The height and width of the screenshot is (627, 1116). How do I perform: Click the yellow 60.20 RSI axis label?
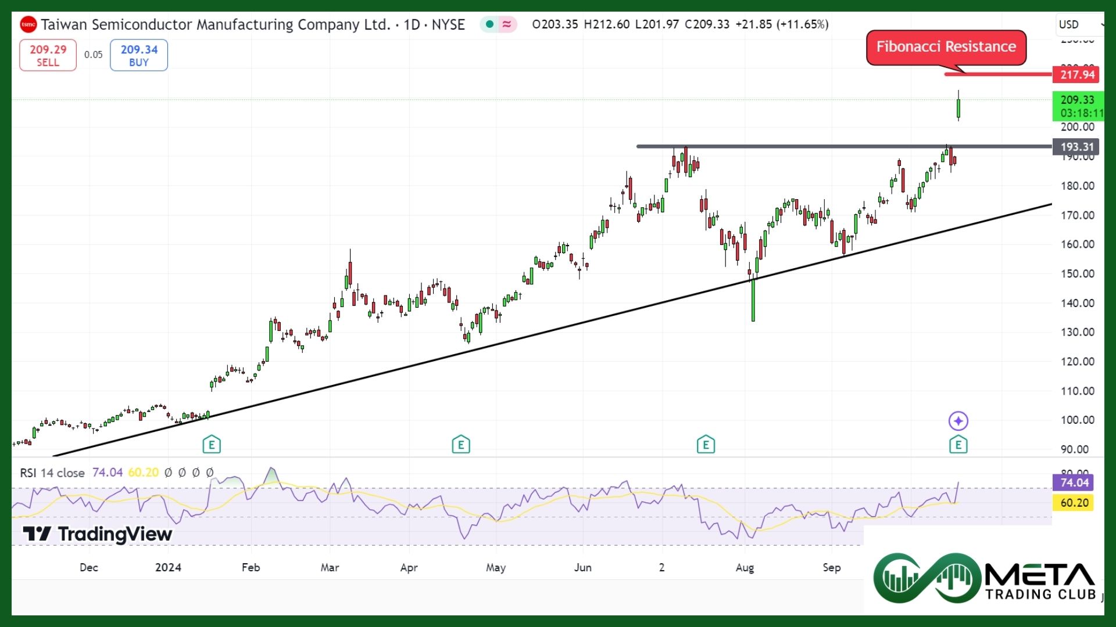[1073, 503]
